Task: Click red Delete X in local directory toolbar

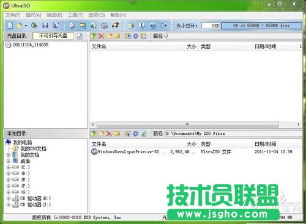Action: click(x=109, y=134)
